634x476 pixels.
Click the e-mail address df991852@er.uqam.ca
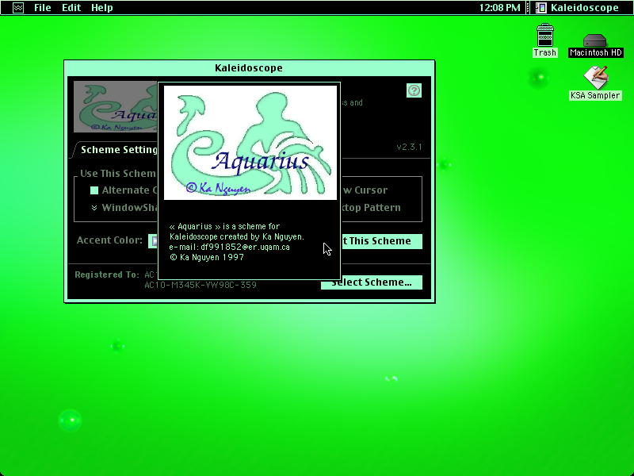(x=245, y=247)
